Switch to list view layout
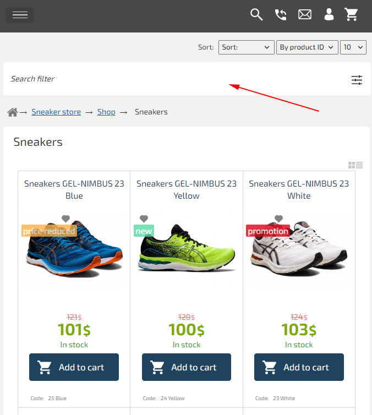 359,165
